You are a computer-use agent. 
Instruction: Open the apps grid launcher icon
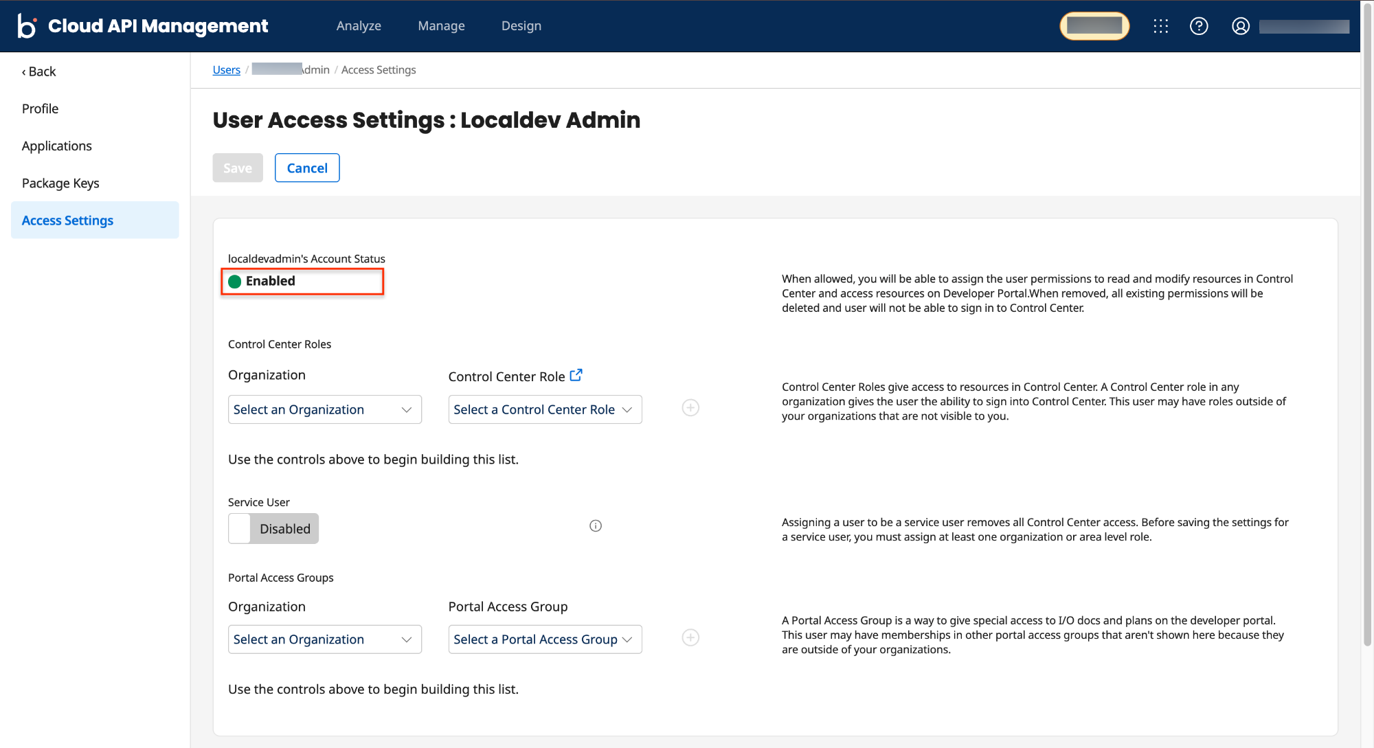[x=1160, y=26]
